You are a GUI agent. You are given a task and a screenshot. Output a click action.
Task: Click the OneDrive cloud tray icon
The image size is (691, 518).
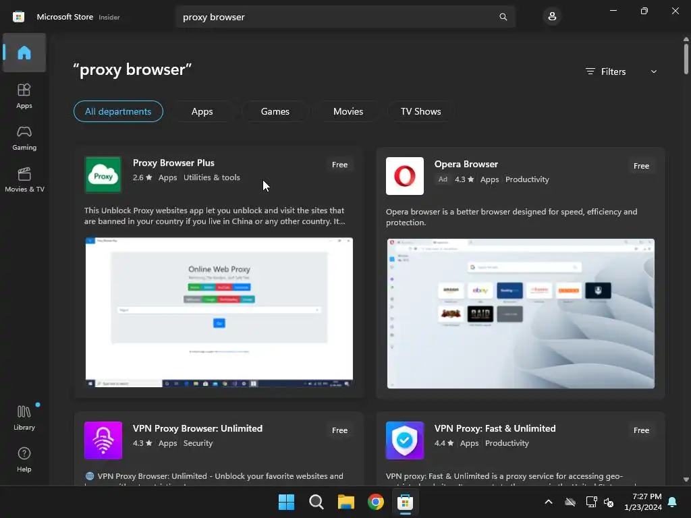[570, 502]
